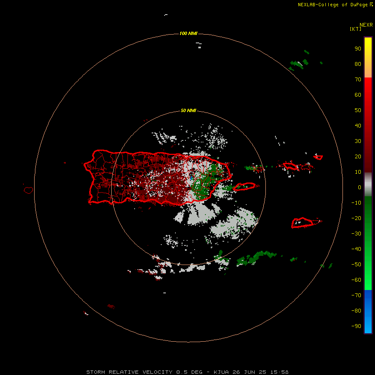The width and height of the screenshot is (375, 375).
Task: Click the '100 NMI' range ring label
Action: click(188, 33)
